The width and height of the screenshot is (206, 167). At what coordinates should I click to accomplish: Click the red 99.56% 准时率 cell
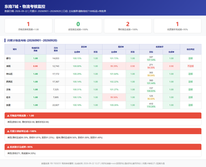click(114, 97)
